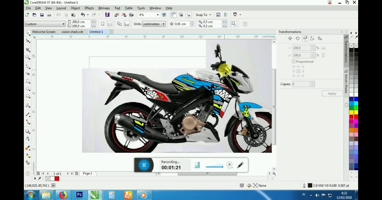Pick the yellow swatch in color palette

pos(351,112)
